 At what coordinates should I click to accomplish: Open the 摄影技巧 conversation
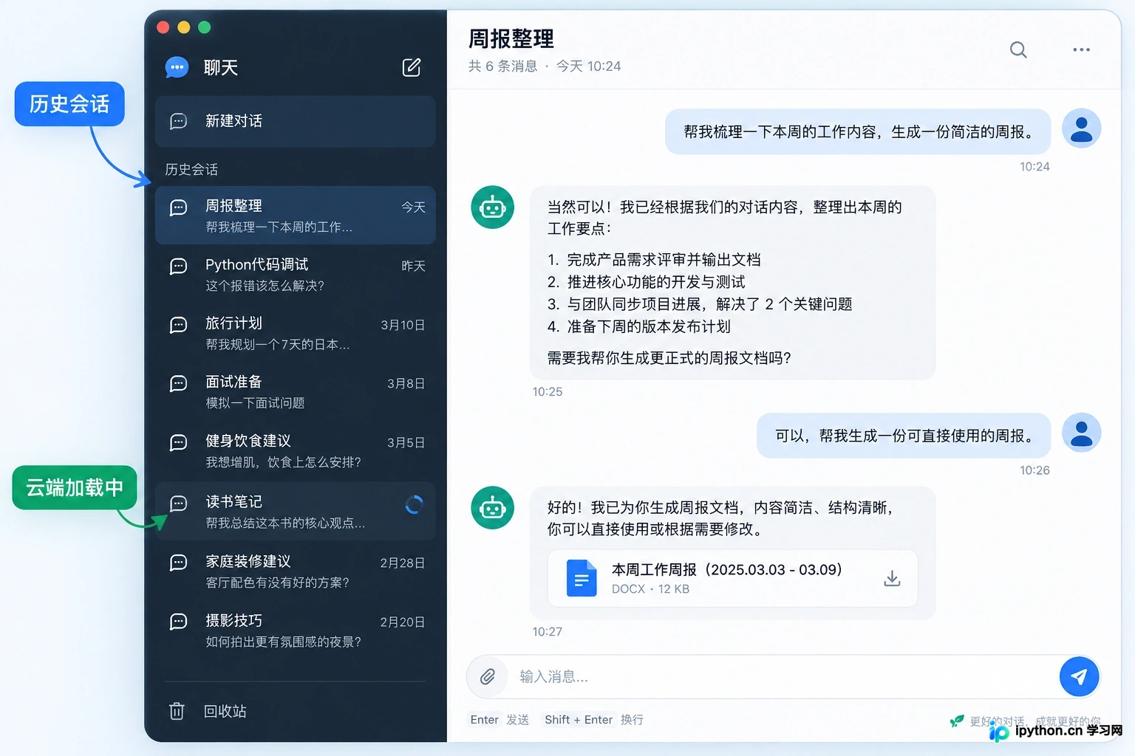(x=296, y=630)
